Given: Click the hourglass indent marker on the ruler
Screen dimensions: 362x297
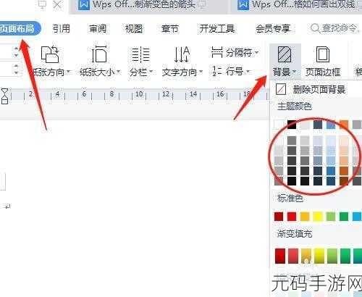Looking at the screenshot, I should click(x=4, y=96).
